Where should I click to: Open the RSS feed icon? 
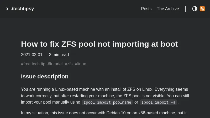pos(202,9)
